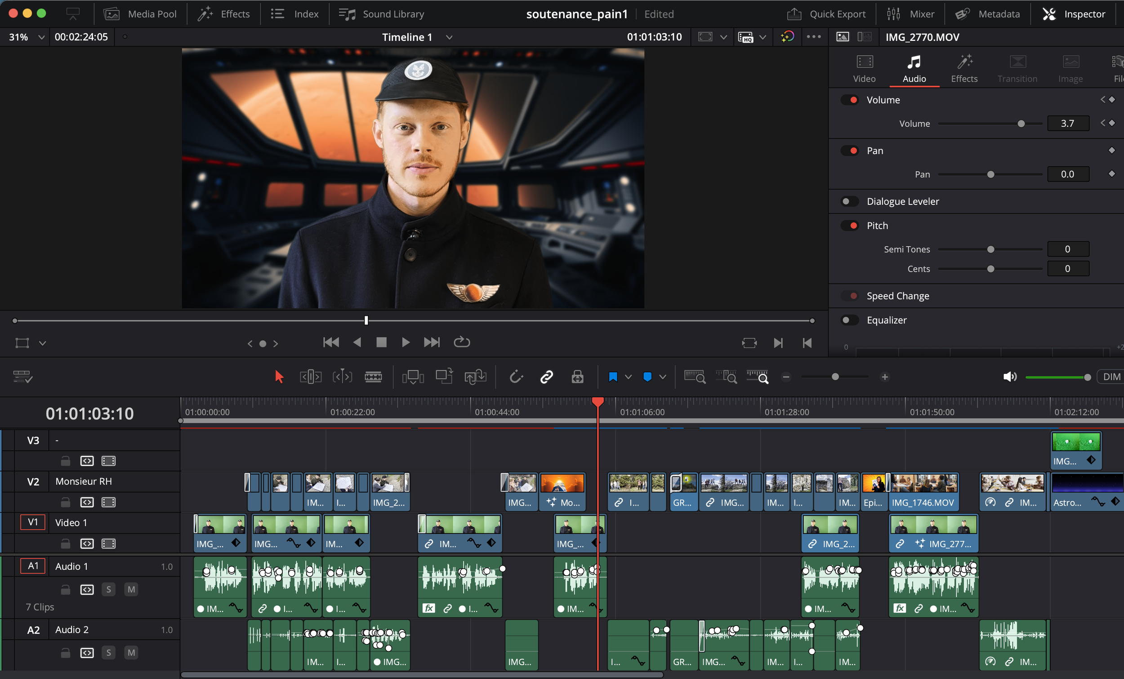This screenshot has width=1124, height=679.
Task: Expand the Timeline 1 name dropdown
Action: tap(449, 37)
